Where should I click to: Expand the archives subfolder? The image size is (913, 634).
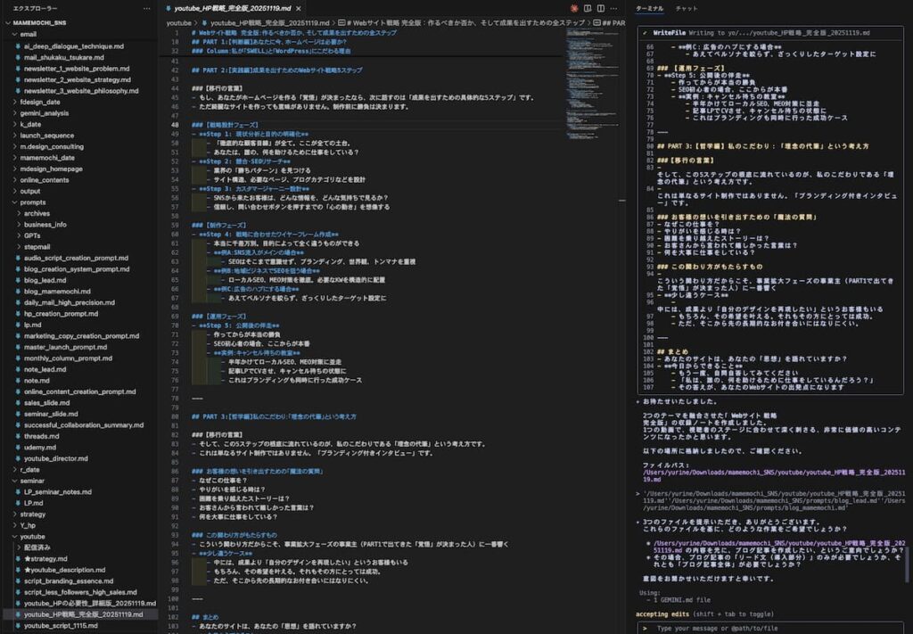pos(18,213)
